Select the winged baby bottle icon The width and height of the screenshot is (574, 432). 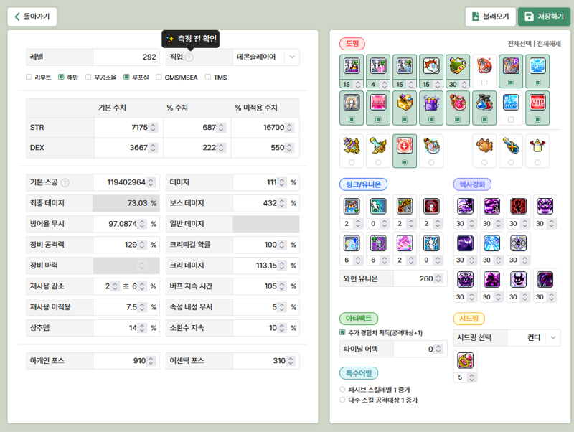537,146
